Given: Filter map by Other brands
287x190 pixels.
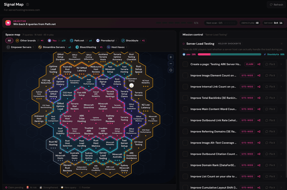Looking at the screenshot, I should point(29,40).
